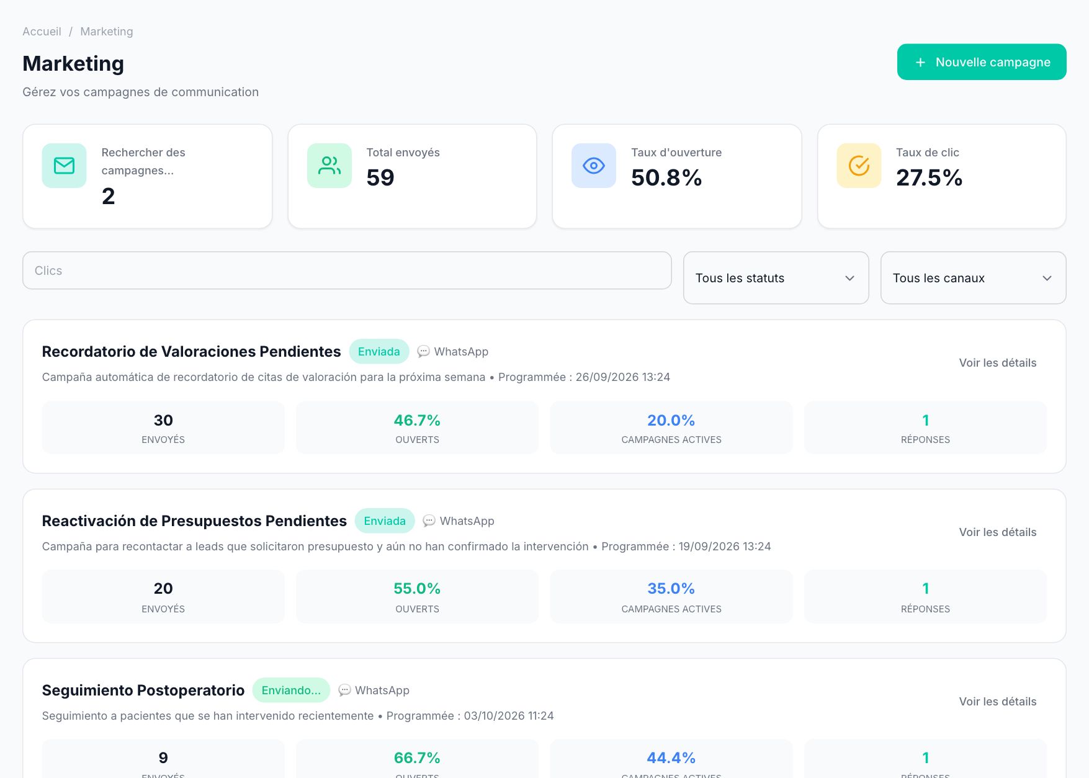Viewport: 1089px width, 778px height.
Task: Click the Programmée 26/09/2026 13:24 description line
Action: point(356,377)
